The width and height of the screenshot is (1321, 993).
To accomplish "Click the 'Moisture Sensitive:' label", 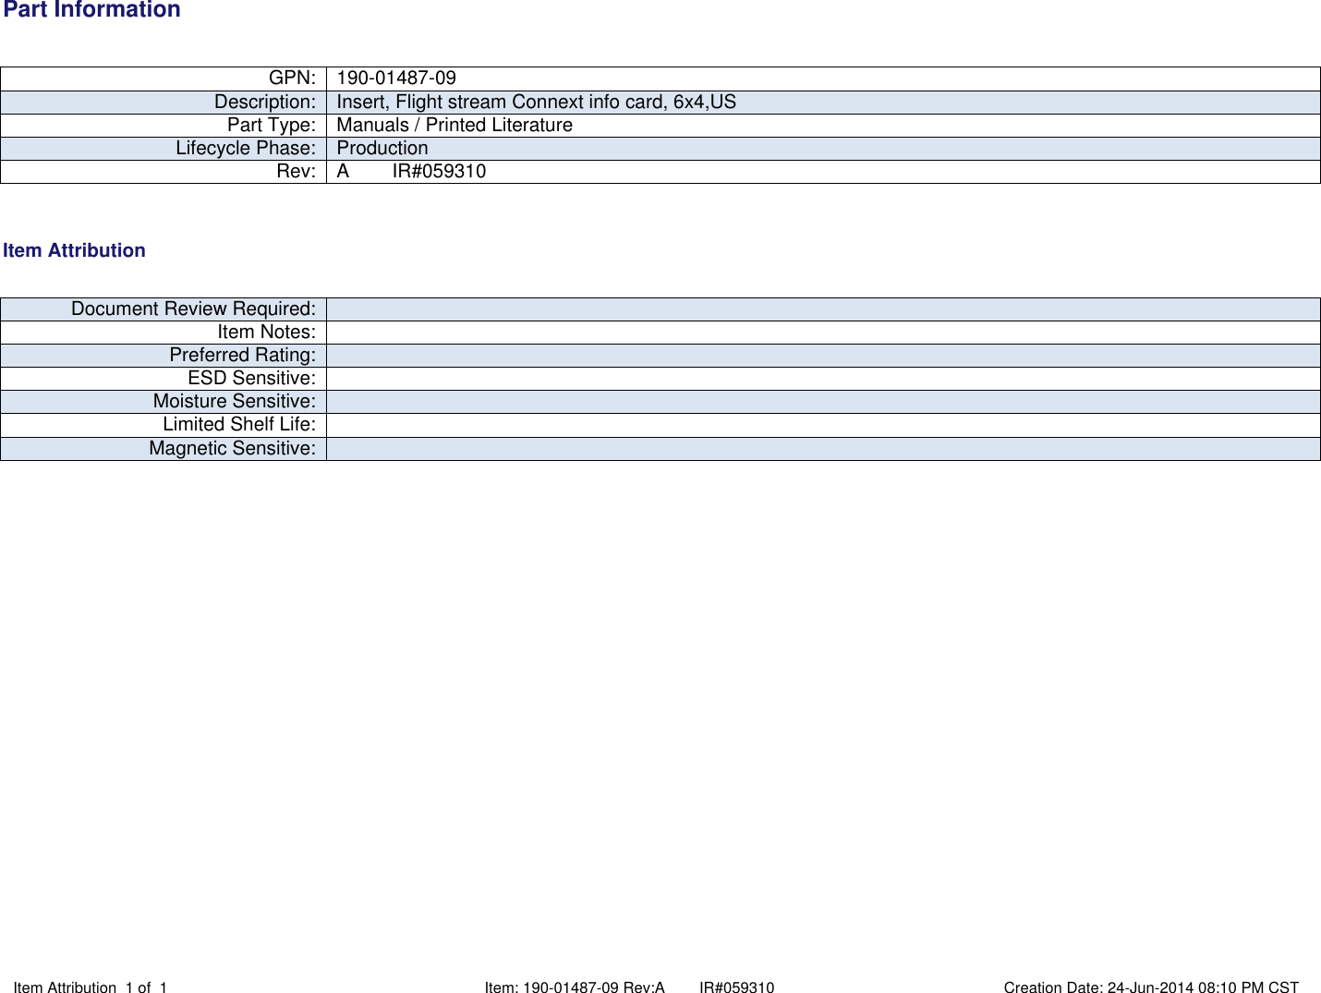I will pyautogui.click(x=234, y=402).
